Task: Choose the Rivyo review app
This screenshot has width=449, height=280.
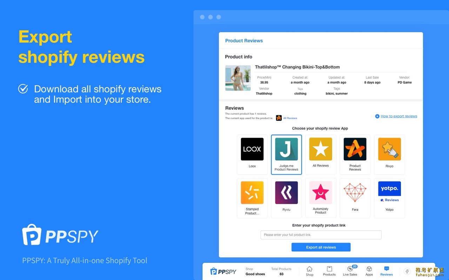Action: tap(389, 154)
